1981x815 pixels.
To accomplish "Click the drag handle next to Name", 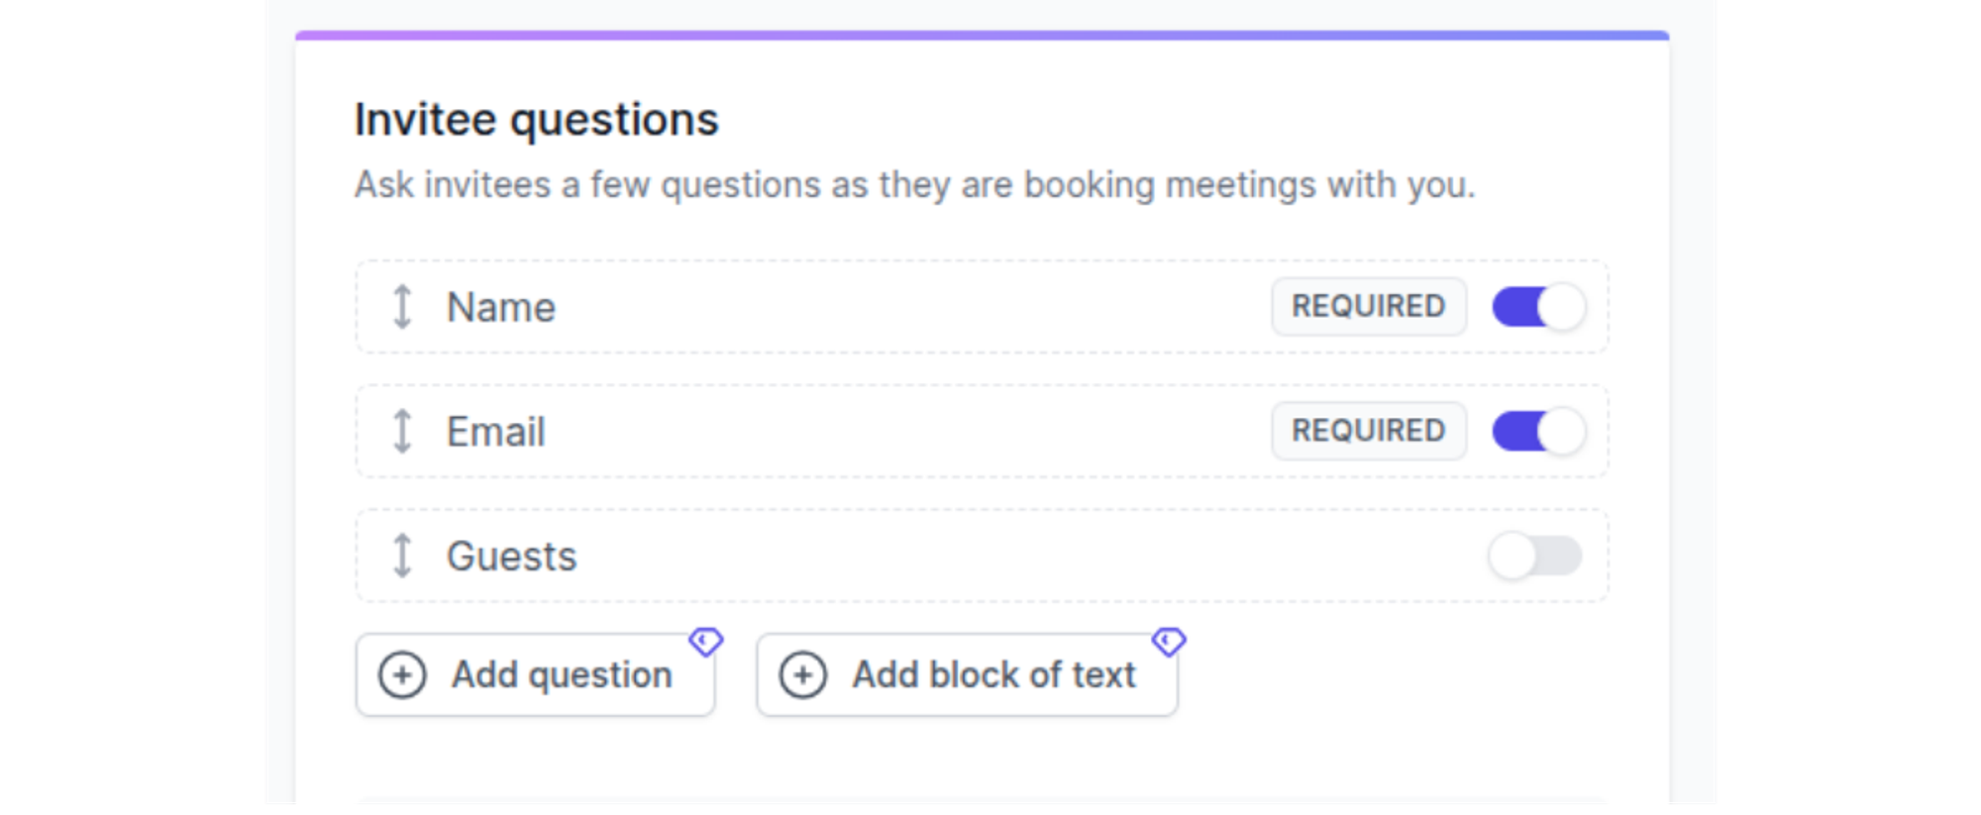I will (401, 307).
